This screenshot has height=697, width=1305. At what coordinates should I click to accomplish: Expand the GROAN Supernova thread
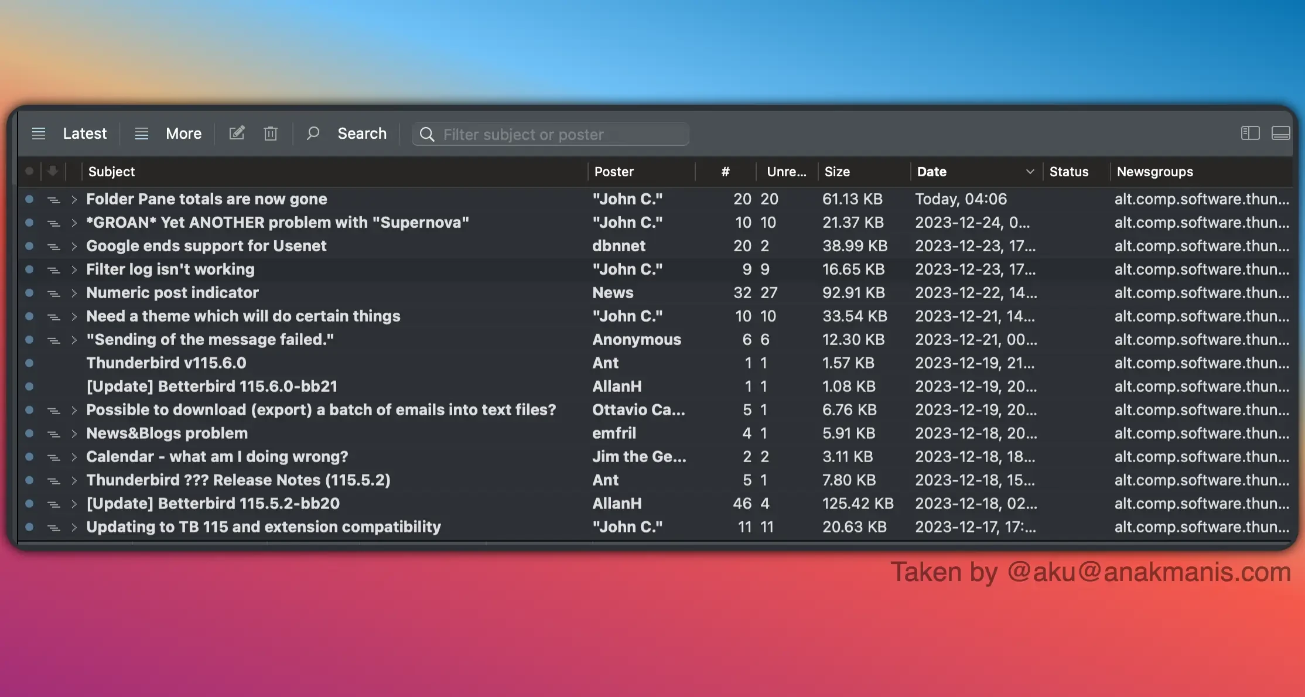pos(74,223)
